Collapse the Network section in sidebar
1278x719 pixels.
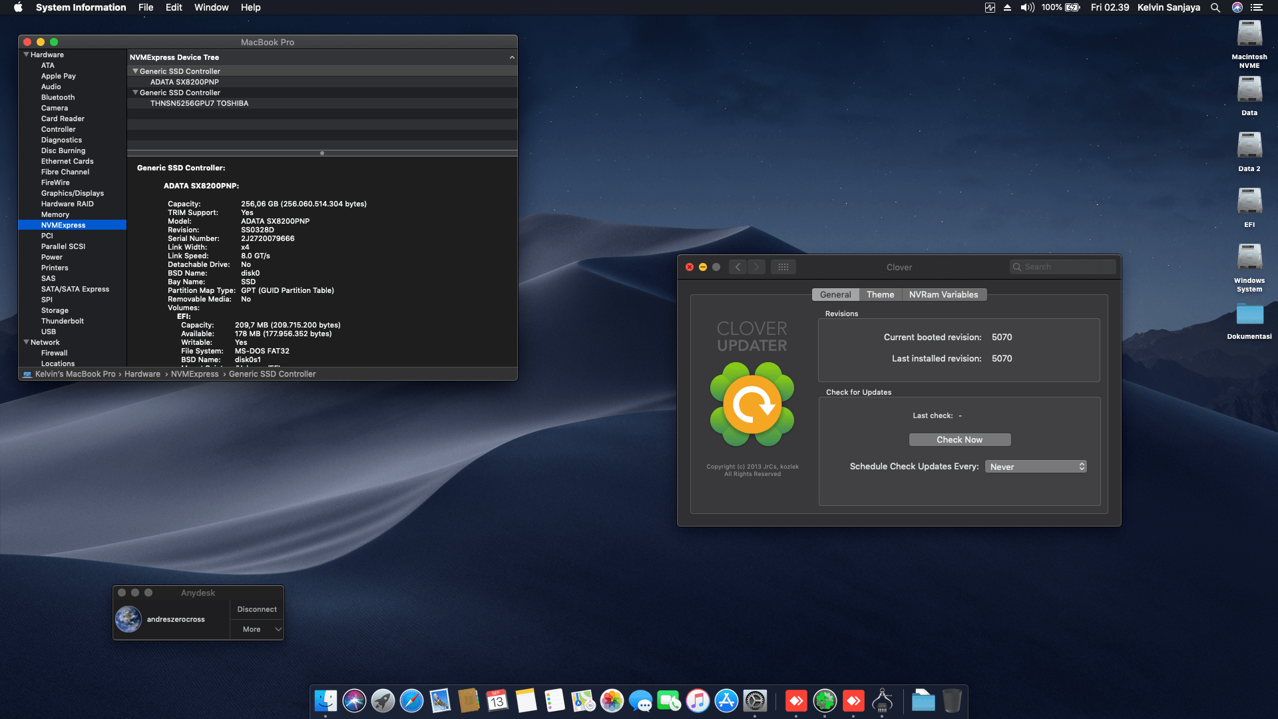coord(27,342)
